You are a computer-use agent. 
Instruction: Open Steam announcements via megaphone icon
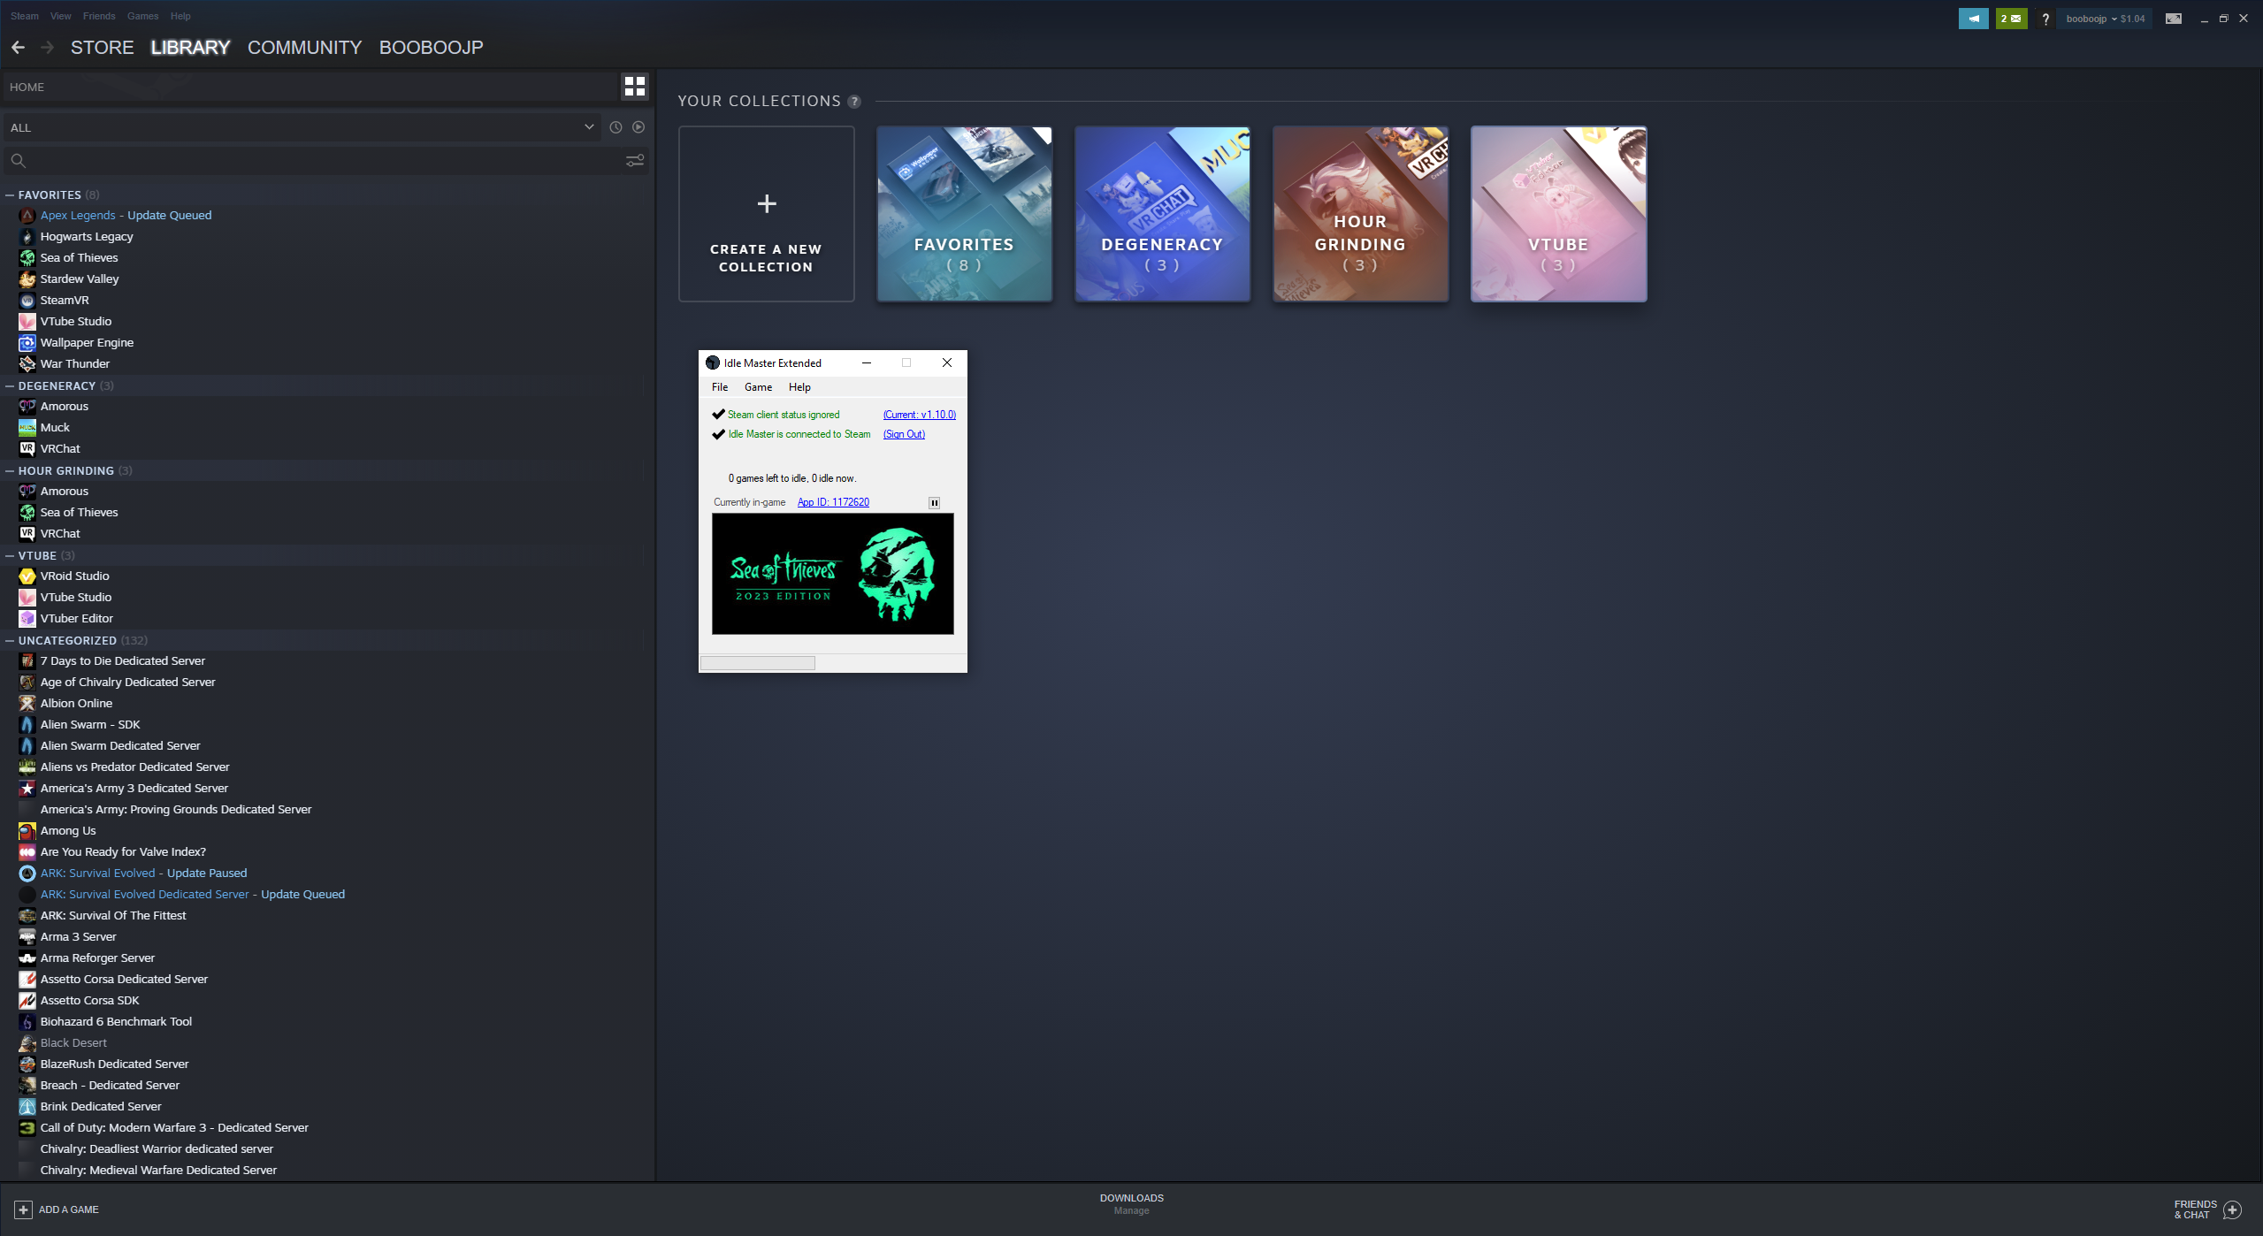tap(1973, 18)
